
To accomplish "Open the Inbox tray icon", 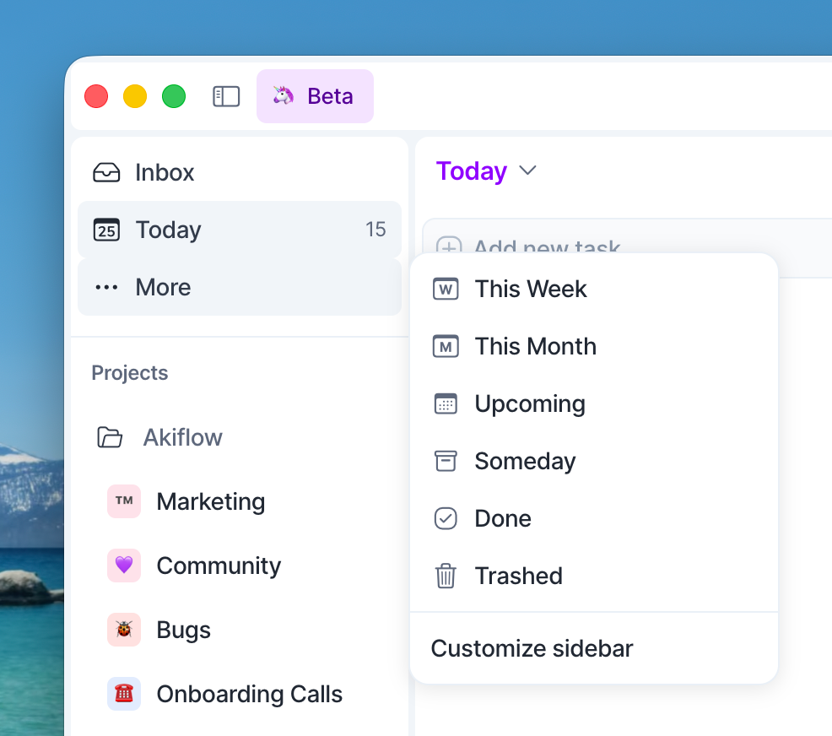I will (x=106, y=172).
